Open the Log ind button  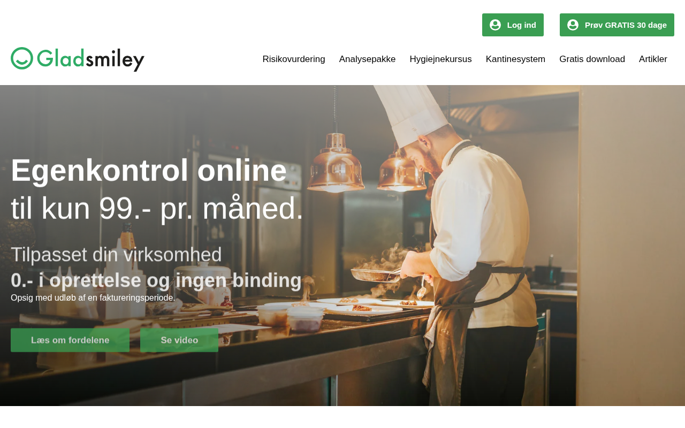[x=513, y=25]
